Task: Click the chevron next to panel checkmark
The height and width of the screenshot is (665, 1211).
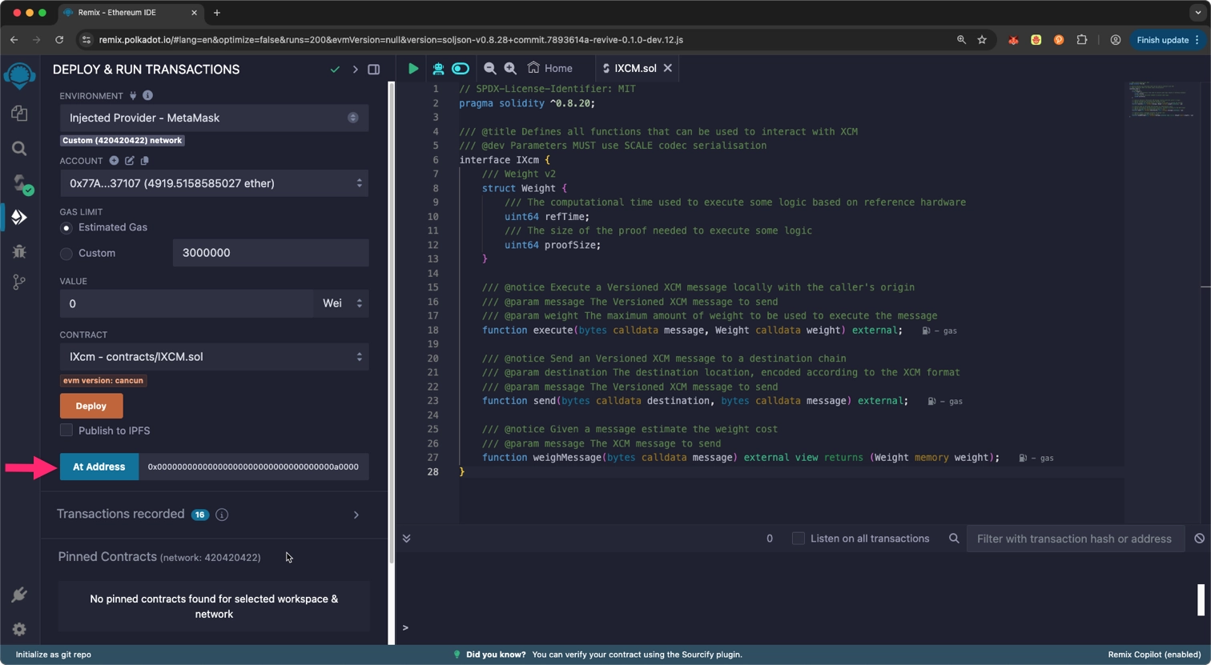Action: (355, 70)
